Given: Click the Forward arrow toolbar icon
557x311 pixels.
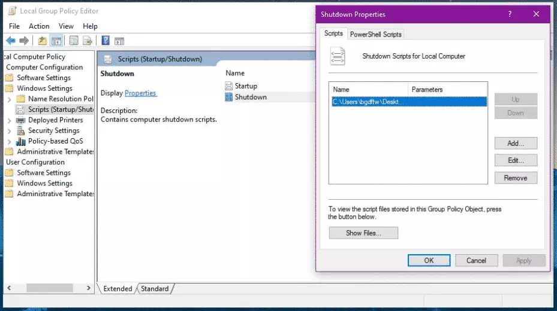Looking at the screenshot, I should (x=24, y=41).
